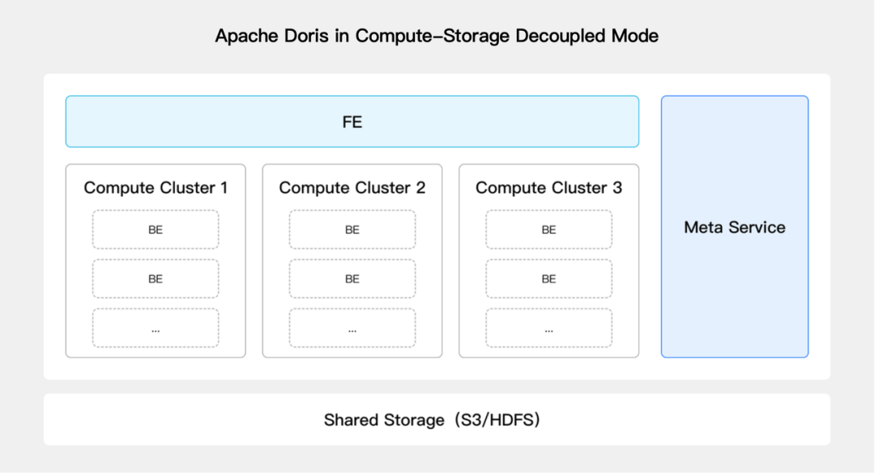Select the Compute Cluster 2 heading

[352, 188]
